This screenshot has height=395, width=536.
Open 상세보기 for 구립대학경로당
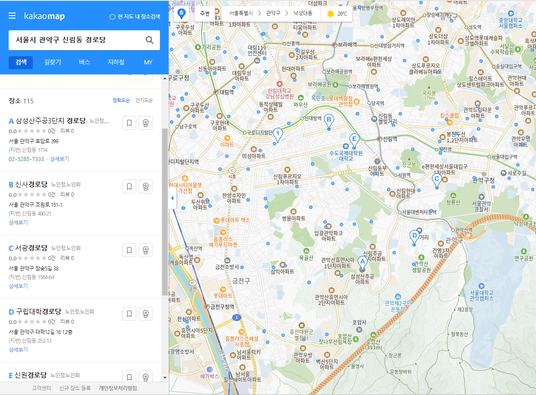tap(18, 350)
